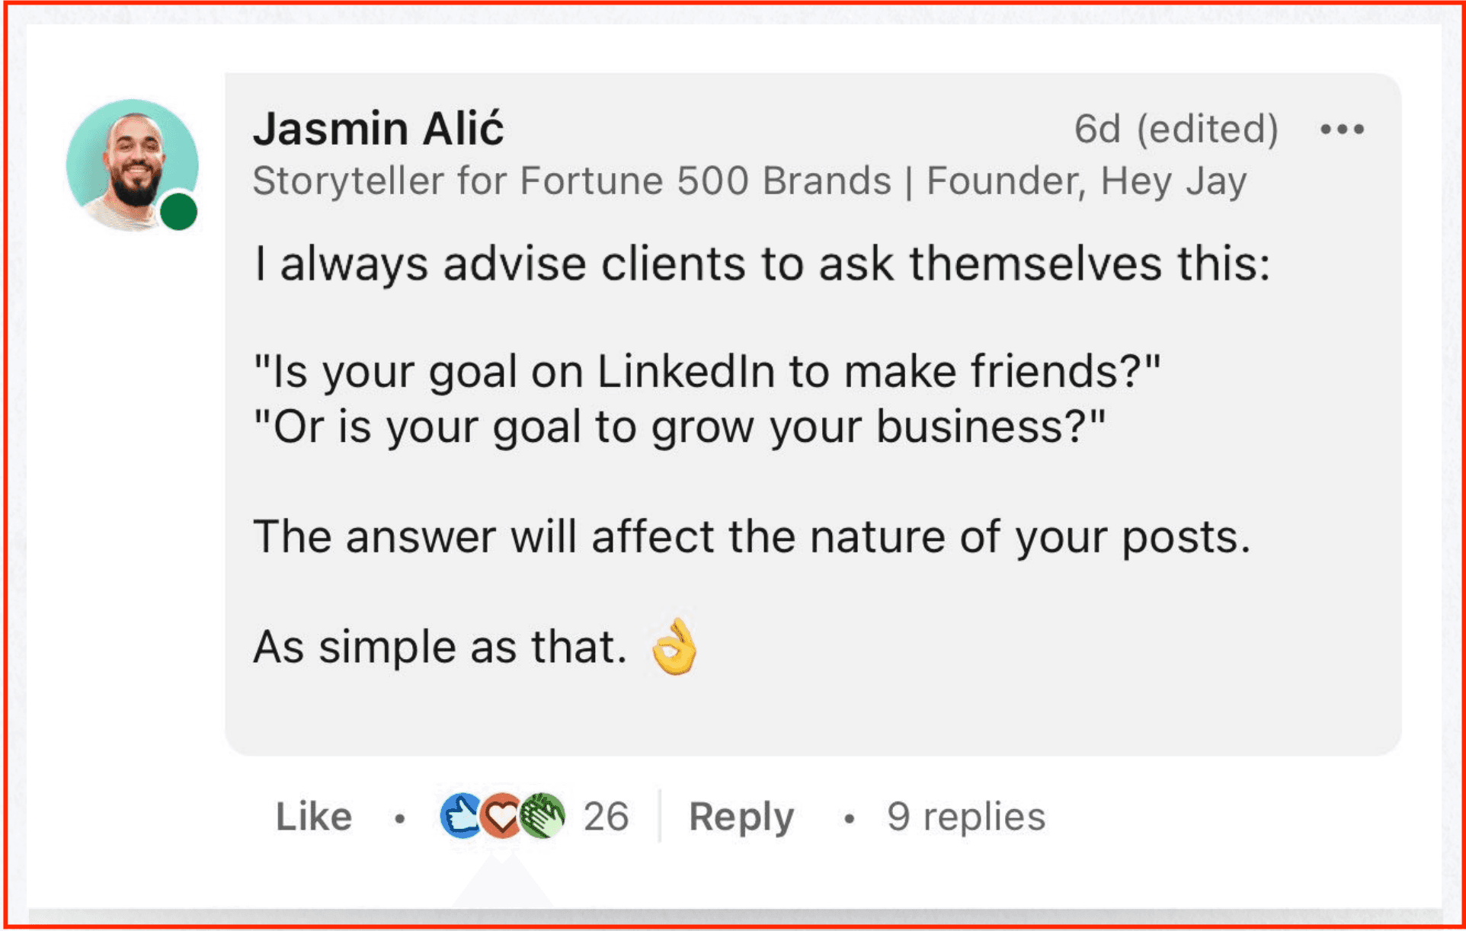Image resolution: width=1466 pixels, height=931 pixels.
Task: Click the 6d timestamp
Action: coord(1096,129)
